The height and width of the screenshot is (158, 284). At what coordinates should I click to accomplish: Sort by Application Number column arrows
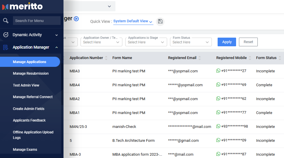click(106, 58)
